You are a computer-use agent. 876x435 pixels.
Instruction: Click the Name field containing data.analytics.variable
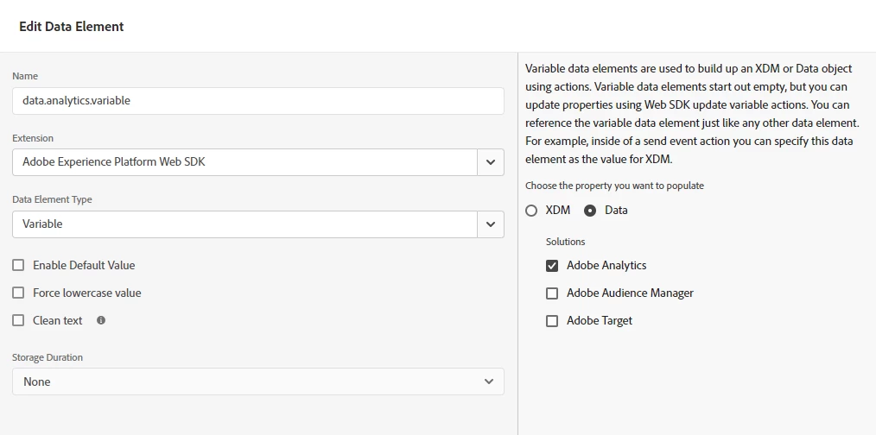pos(257,100)
